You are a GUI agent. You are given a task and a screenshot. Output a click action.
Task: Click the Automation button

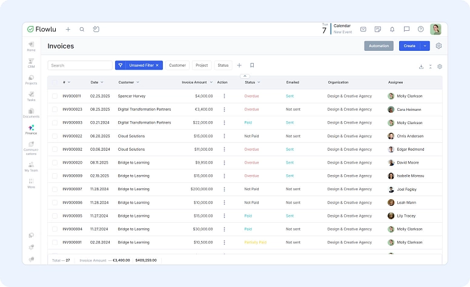tap(379, 46)
